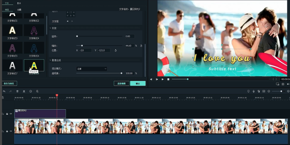The height and width of the screenshot is (145, 290).
Task: Reset the scale value with reset arrow
Action: click(x=141, y=46)
